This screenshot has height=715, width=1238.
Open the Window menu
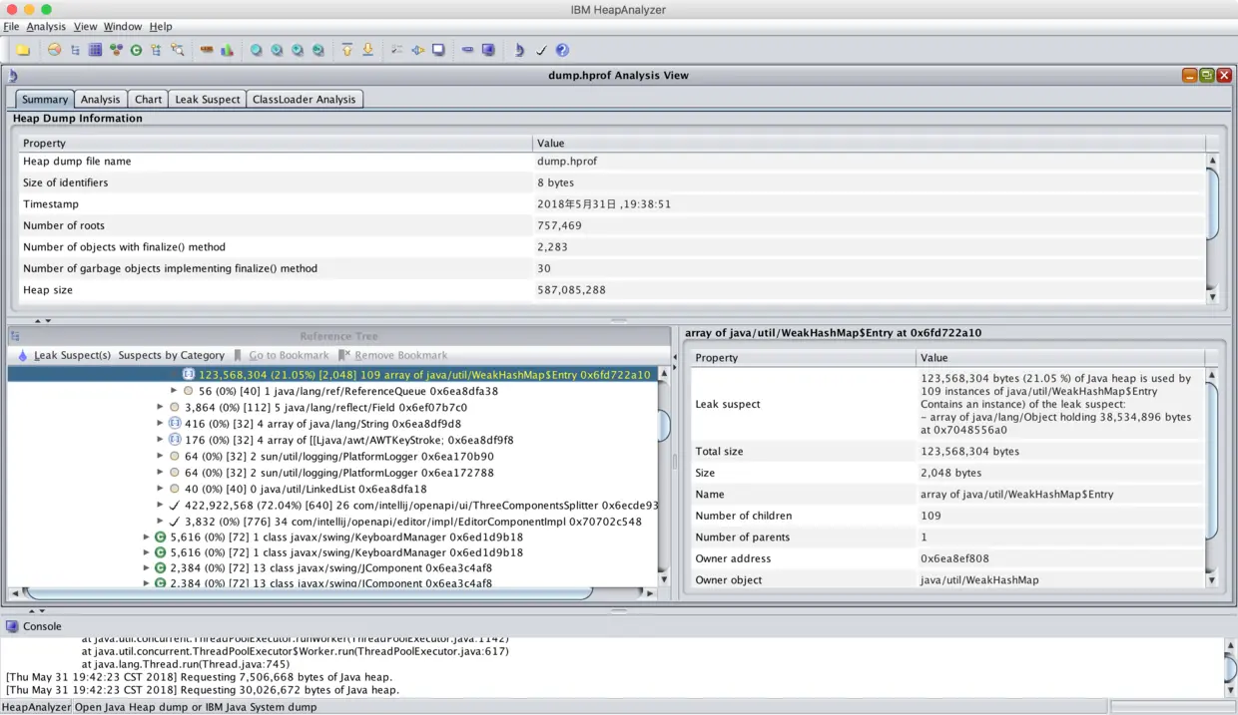[123, 26]
